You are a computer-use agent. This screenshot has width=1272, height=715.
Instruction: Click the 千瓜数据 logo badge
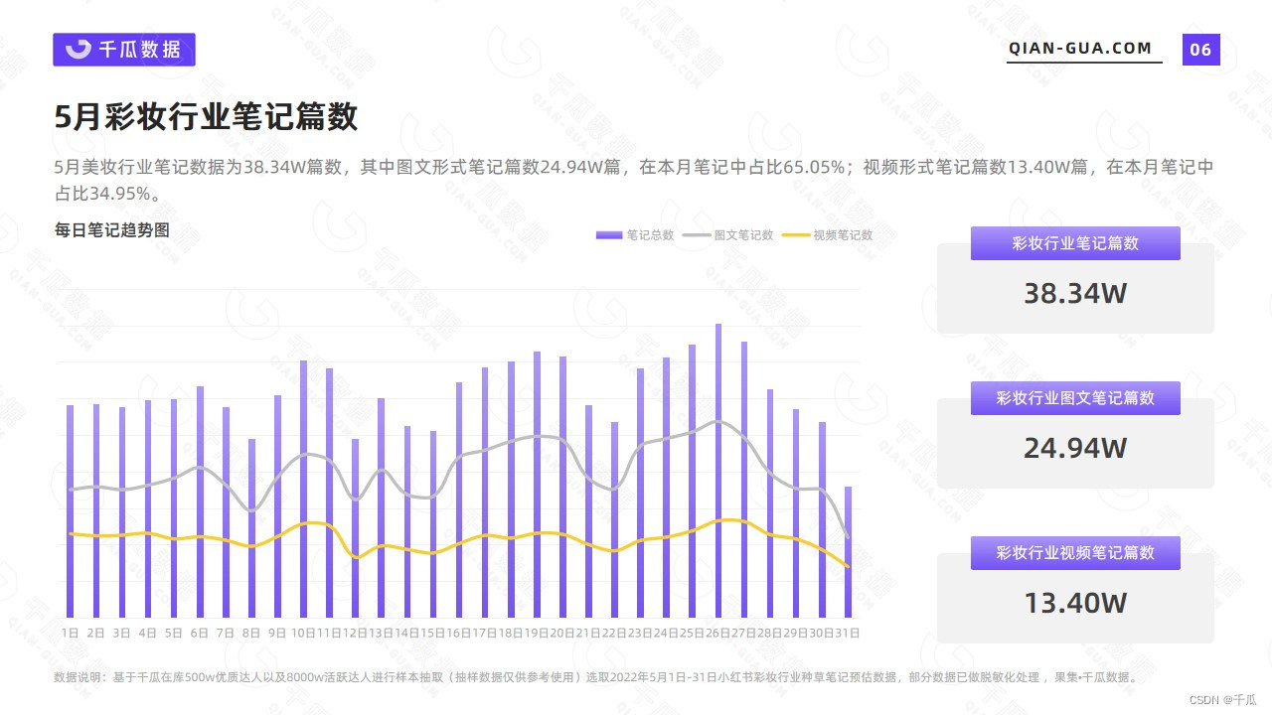(124, 50)
